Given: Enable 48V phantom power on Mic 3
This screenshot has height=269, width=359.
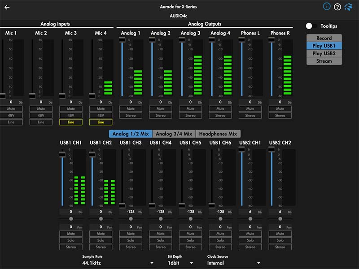Looking at the screenshot, I should click(71, 115).
